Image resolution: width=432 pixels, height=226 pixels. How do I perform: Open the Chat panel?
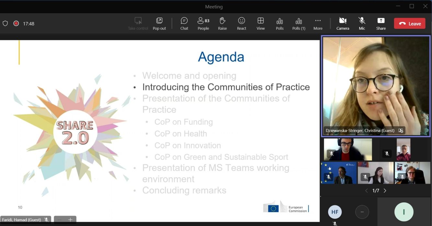184,24
